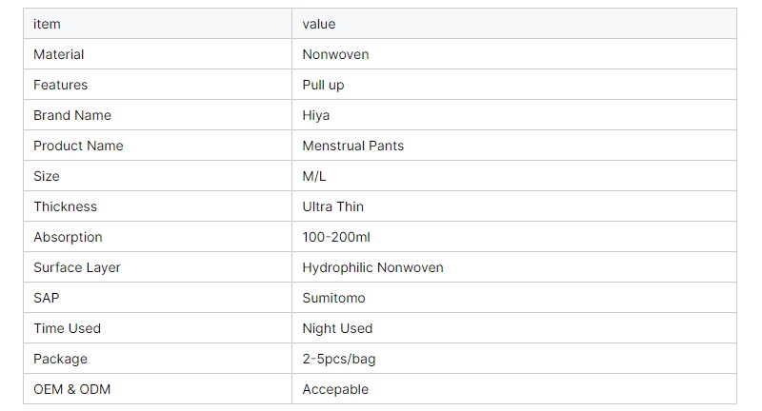Image resolution: width=762 pixels, height=411 pixels.
Task: Click the Sumitomo value cell
Action: (333, 298)
